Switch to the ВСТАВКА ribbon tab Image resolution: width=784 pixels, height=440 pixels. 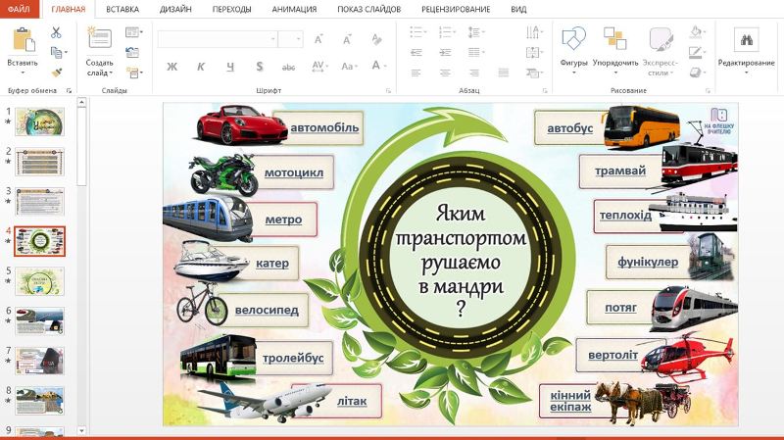click(122, 10)
